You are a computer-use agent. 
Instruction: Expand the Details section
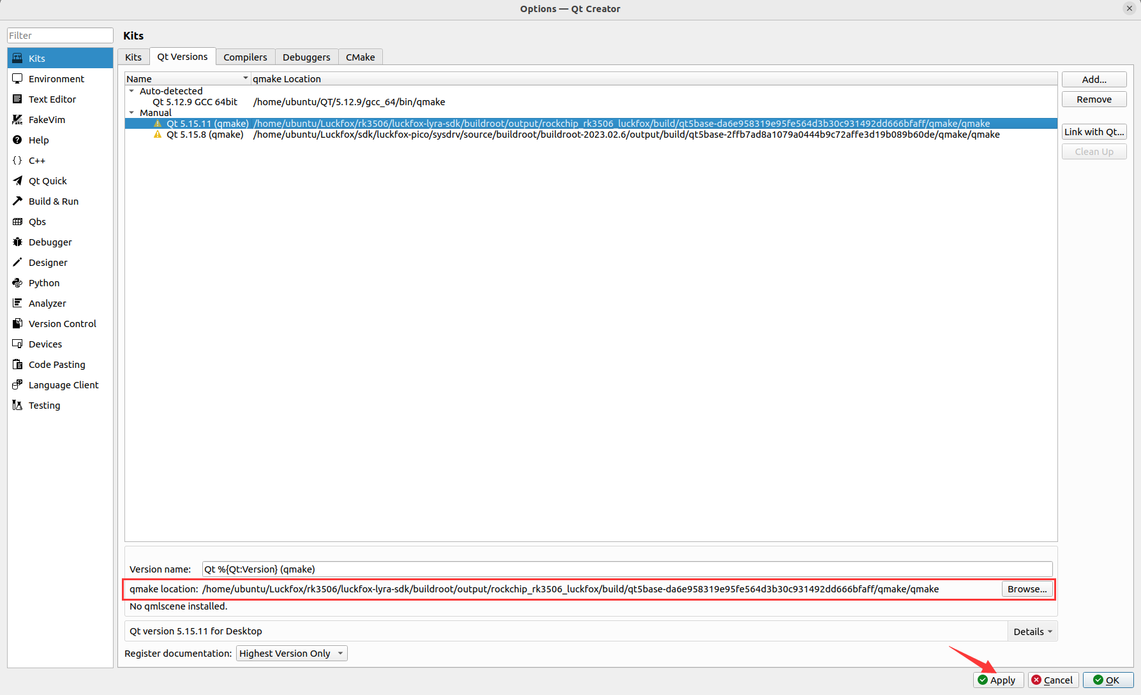[x=1032, y=631]
